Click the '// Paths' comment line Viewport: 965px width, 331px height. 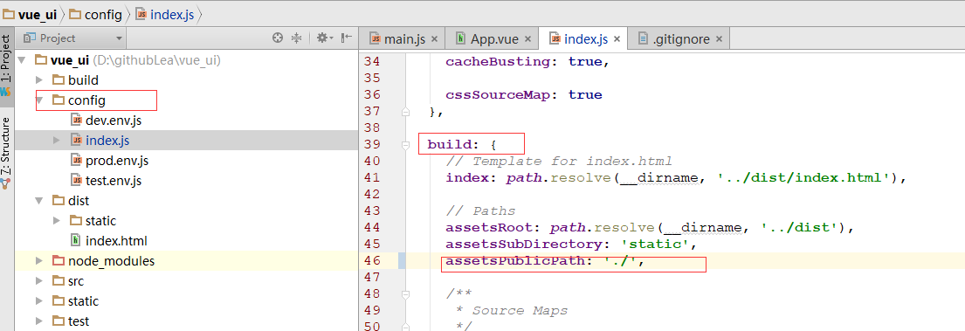[x=480, y=211]
